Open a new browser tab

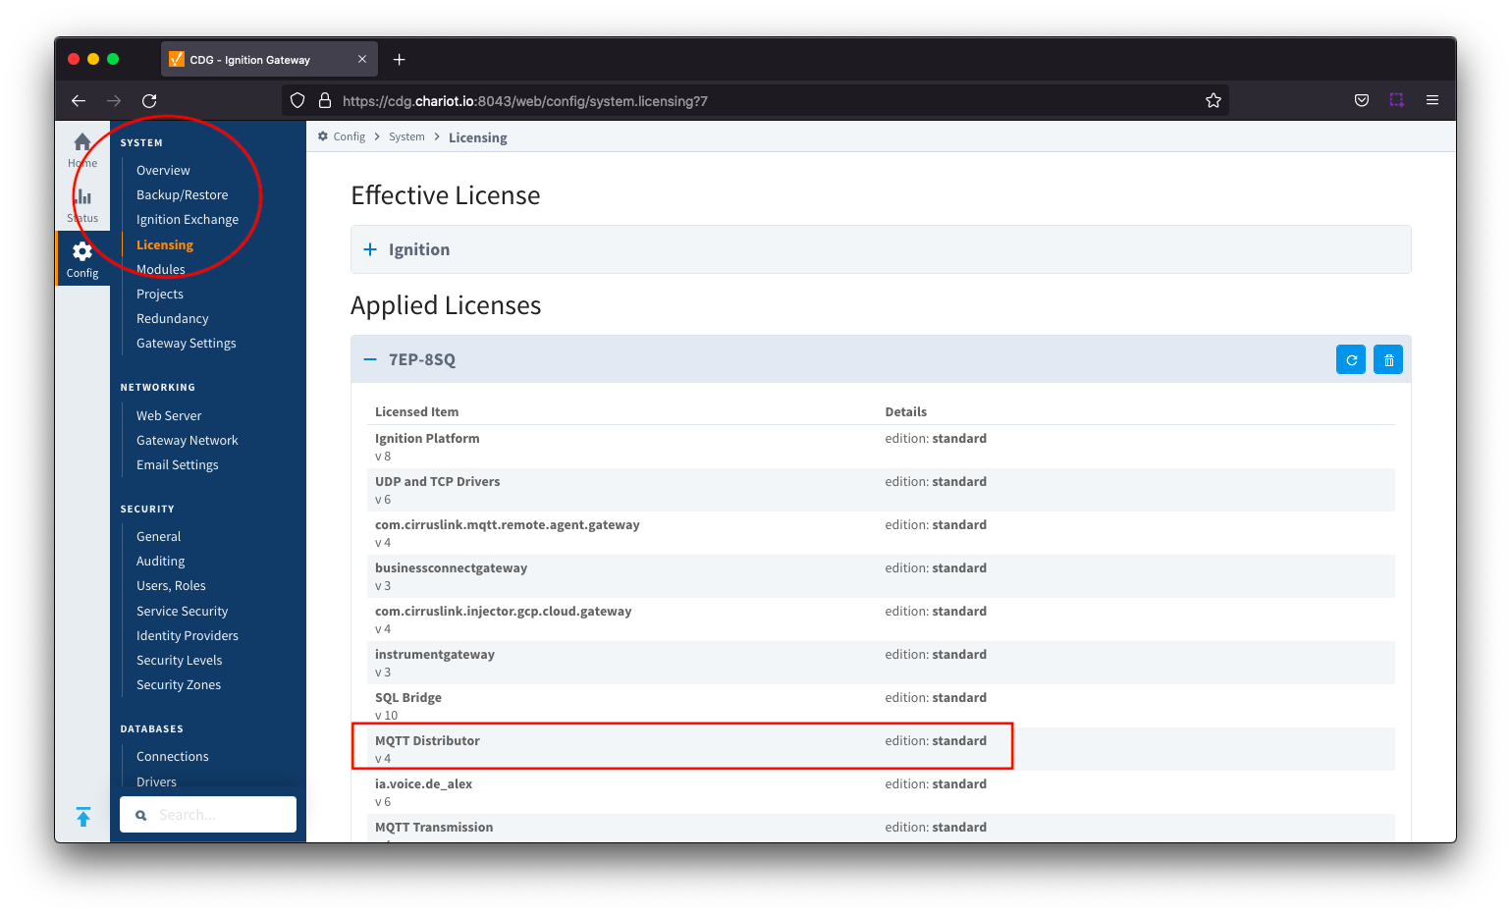(400, 60)
